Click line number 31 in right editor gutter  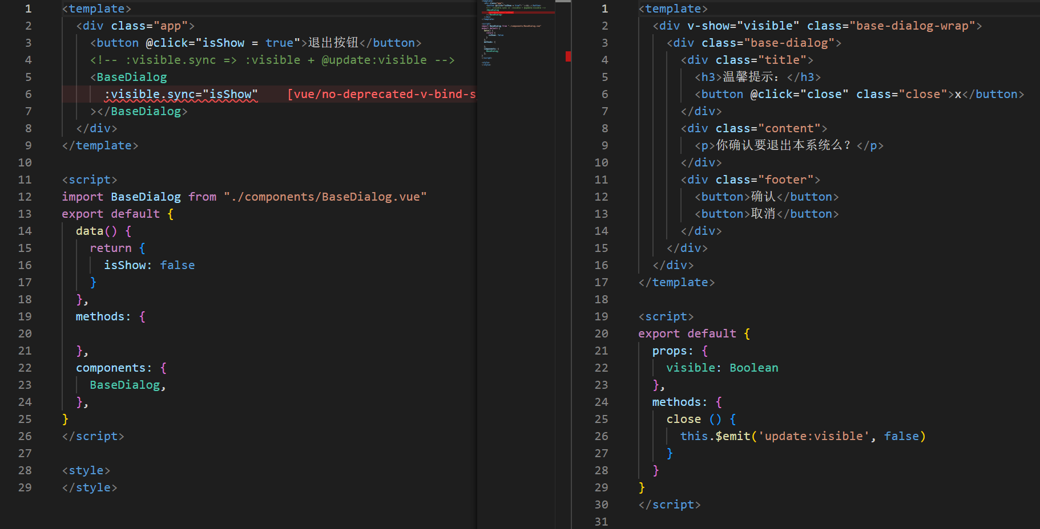[602, 522]
